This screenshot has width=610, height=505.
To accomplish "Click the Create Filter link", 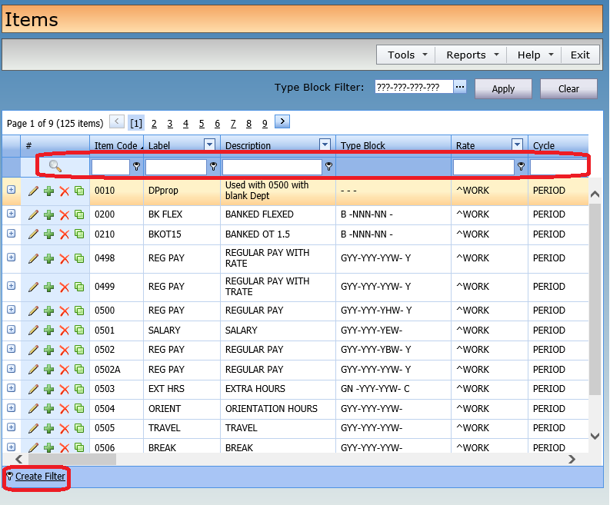I will (40, 477).
